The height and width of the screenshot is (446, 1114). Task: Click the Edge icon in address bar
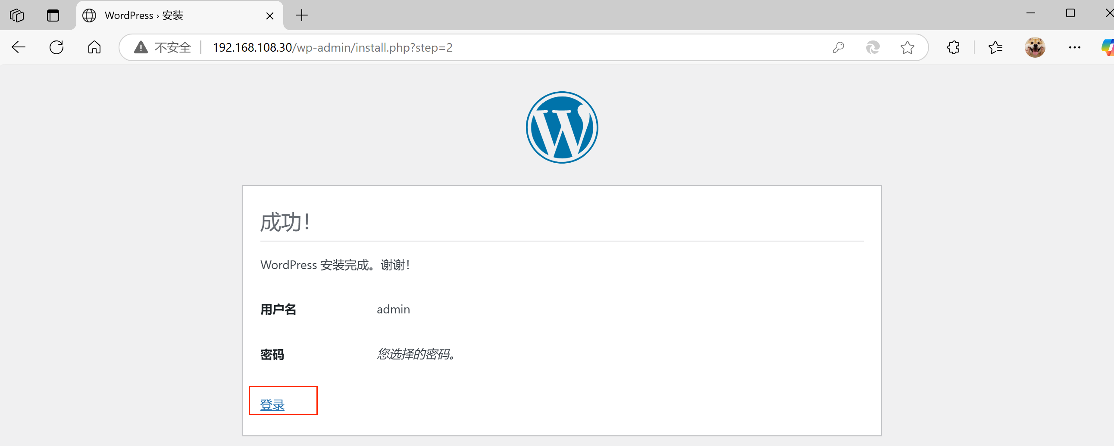[x=873, y=47]
